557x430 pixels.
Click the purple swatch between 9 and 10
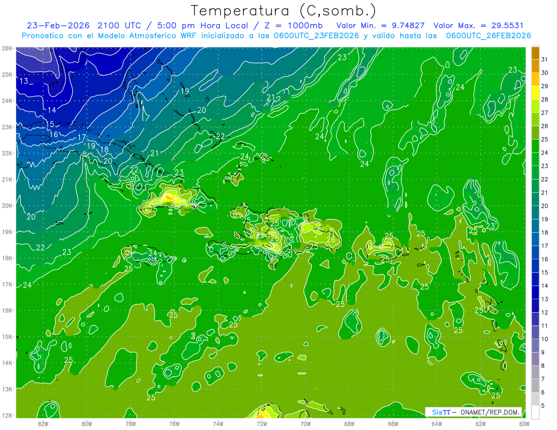pos(535,346)
